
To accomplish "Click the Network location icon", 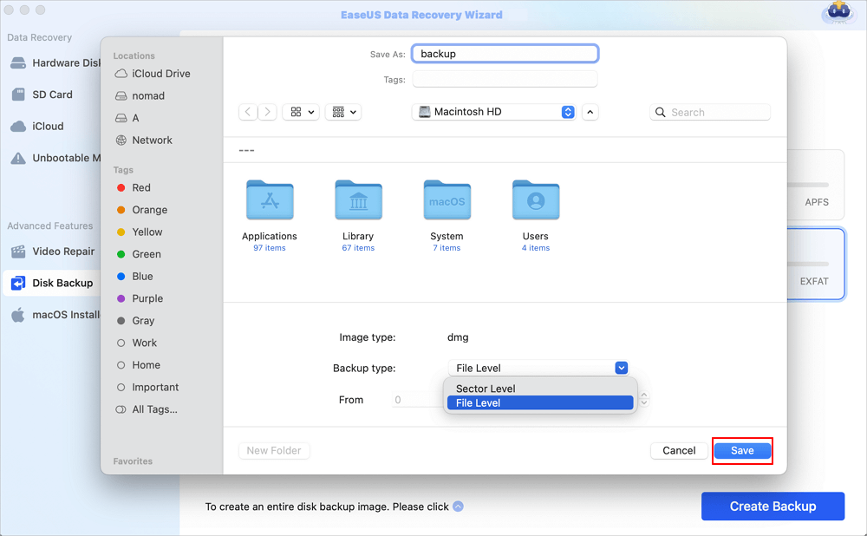I will [121, 141].
